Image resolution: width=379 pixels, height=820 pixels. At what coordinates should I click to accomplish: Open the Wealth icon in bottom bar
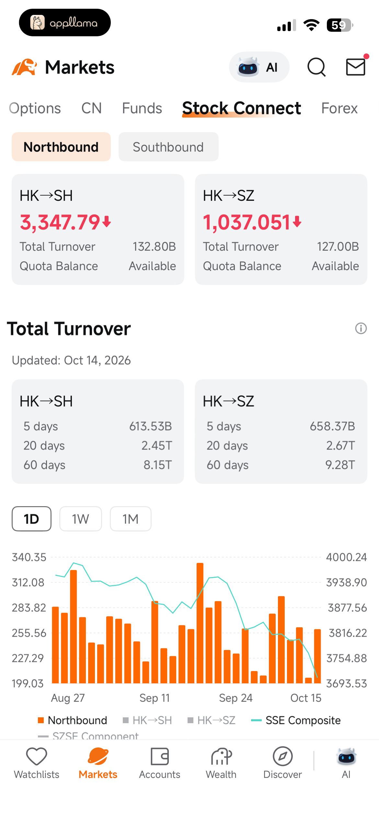(221, 757)
